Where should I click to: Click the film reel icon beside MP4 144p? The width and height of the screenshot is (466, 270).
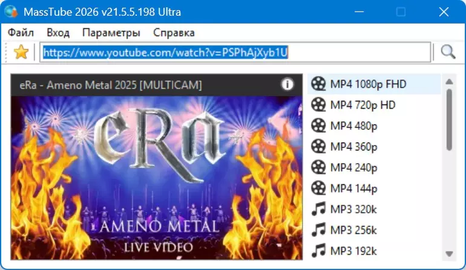coord(318,188)
